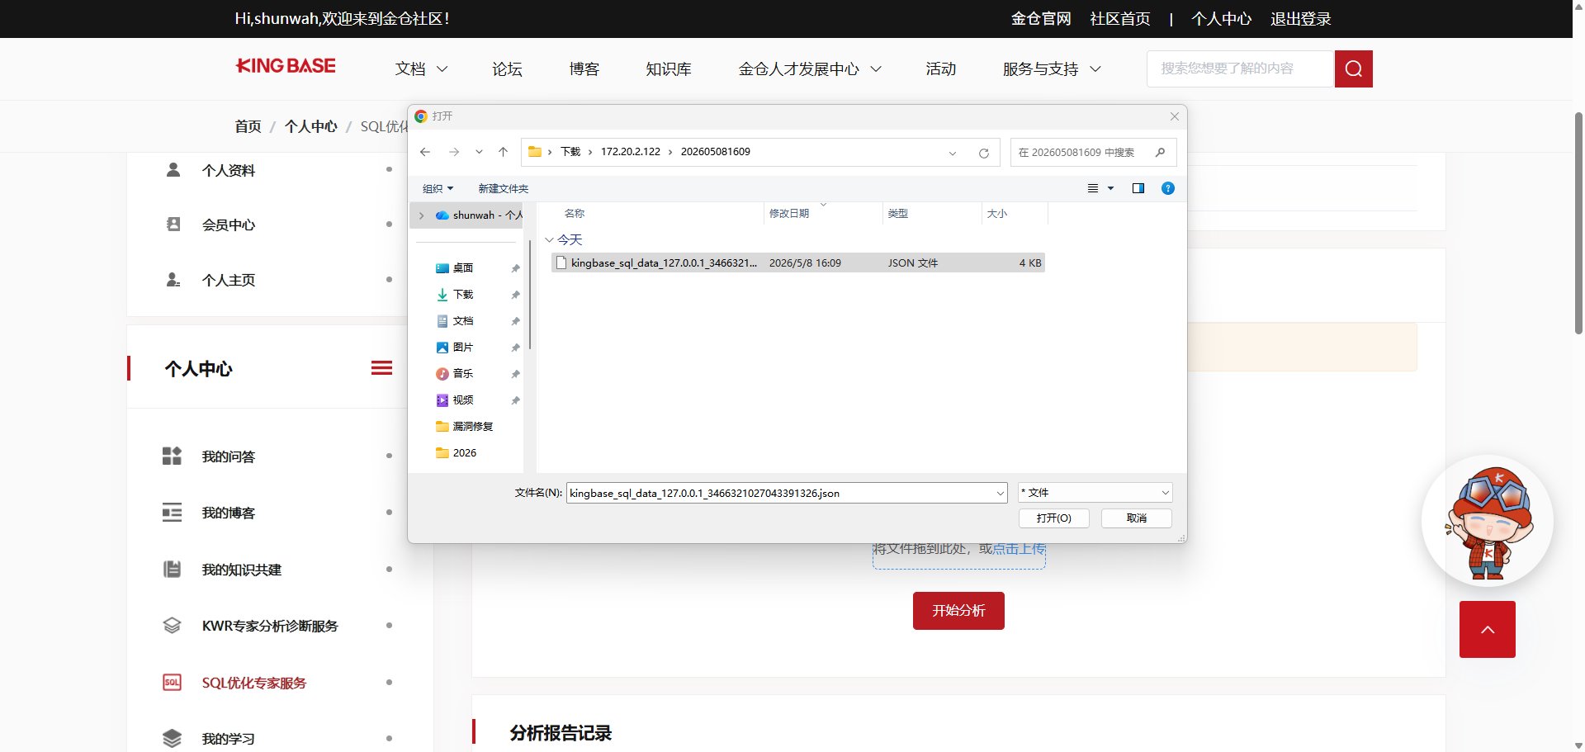The width and height of the screenshot is (1585, 752).
Task: Click the 点击上传 link
Action: tap(1019, 549)
